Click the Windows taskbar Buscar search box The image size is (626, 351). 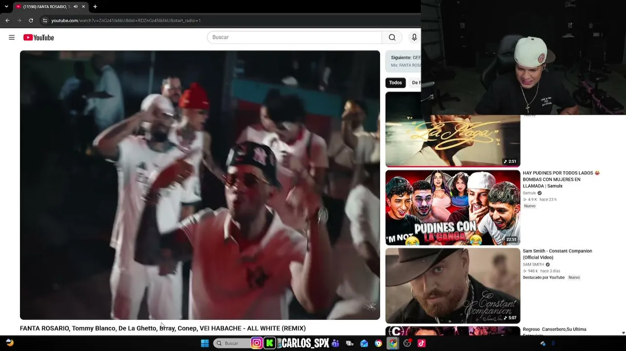tap(231, 343)
